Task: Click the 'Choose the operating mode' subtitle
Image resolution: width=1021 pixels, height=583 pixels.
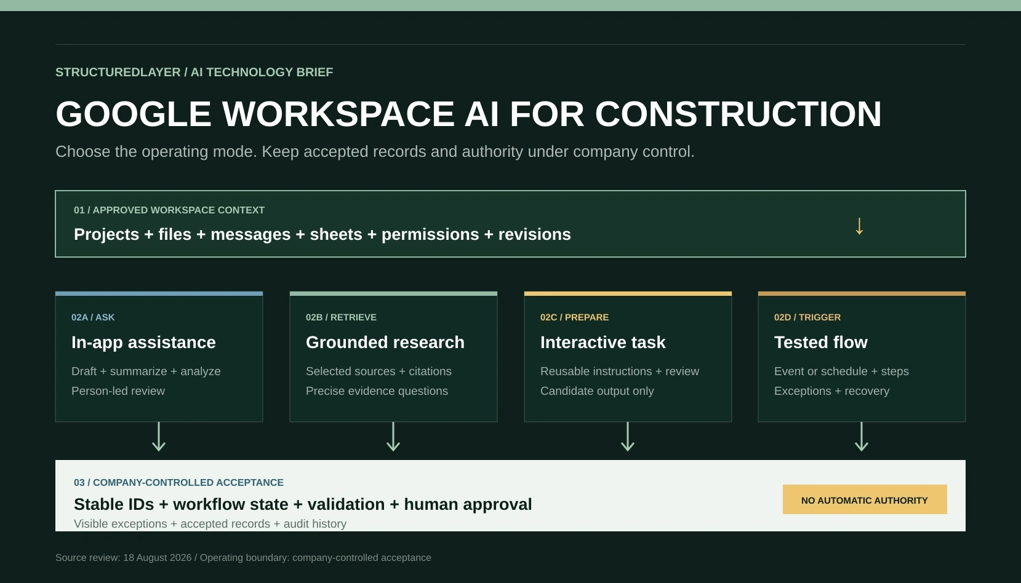Action: [x=375, y=152]
